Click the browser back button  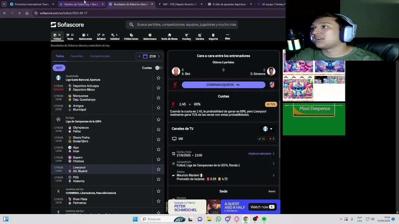pyautogui.click(x=4, y=13)
